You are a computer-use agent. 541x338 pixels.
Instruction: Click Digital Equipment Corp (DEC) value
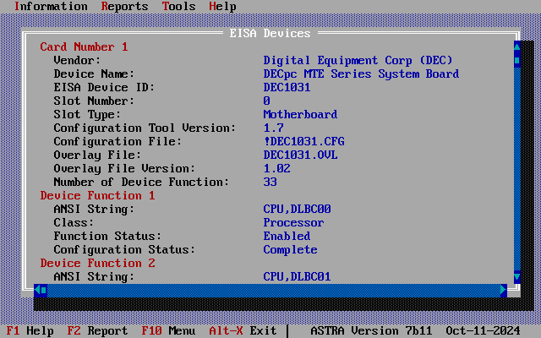(x=358, y=60)
